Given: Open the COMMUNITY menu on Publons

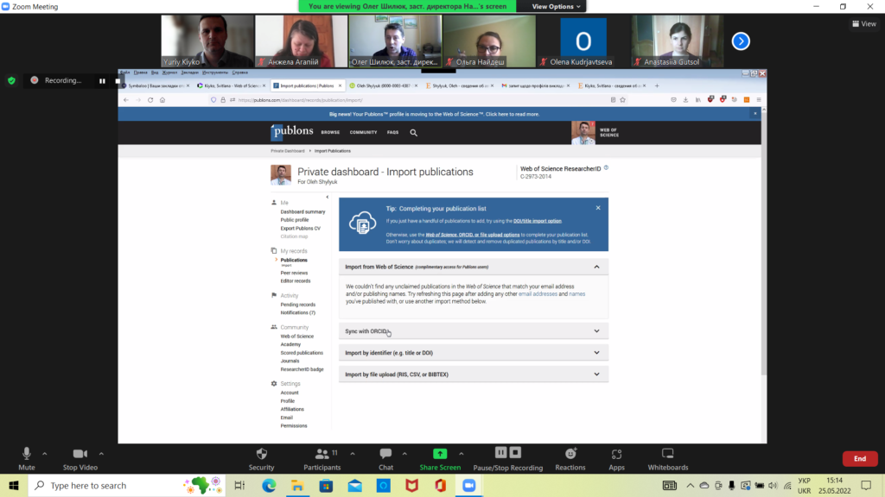Looking at the screenshot, I should pyautogui.click(x=363, y=132).
